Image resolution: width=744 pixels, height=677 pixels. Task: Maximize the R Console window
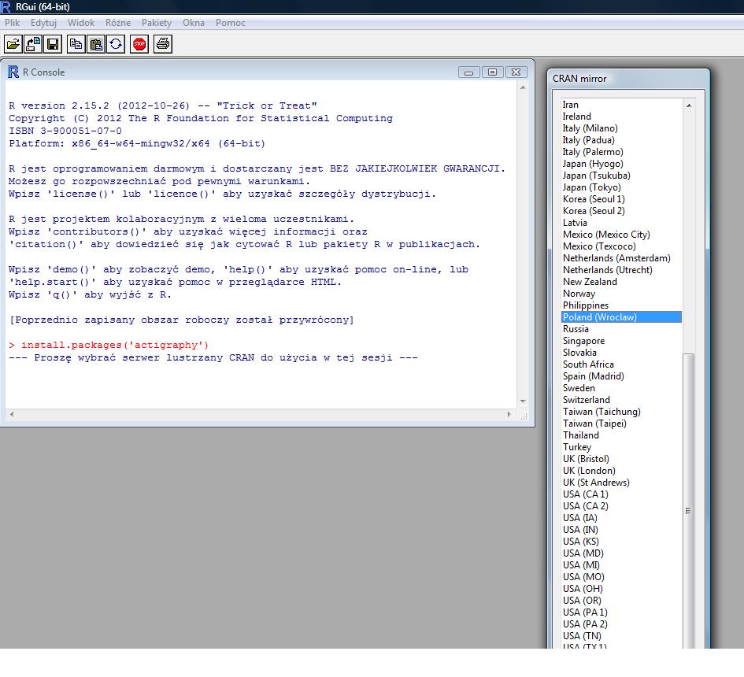[x=493, y=72]
